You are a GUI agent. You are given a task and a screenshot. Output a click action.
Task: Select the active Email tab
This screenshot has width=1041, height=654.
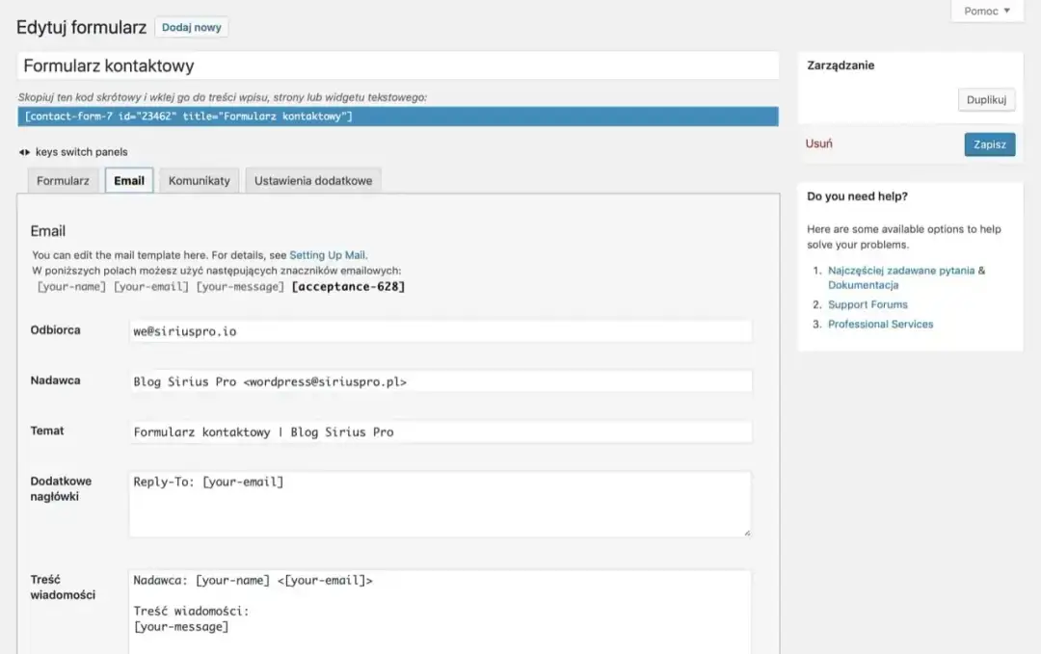pos(128,180)
